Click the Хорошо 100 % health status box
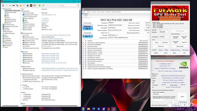 [x=88, y=27]
